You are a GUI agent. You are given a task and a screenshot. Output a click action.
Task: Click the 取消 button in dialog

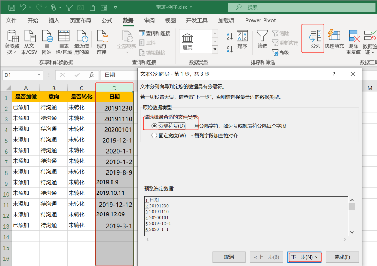pos(229,257)
